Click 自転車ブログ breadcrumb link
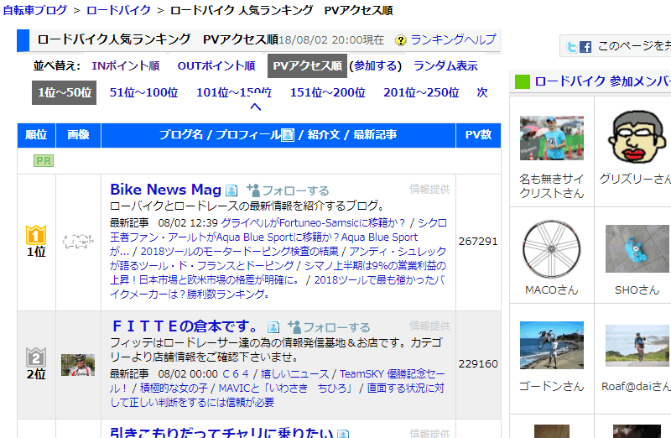Image resolution: width=671 pixels, height=438 pixels. click(x=35, y=10)
